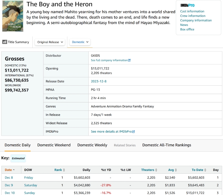Open Domestic All-Time Rankings tab

(x=167, y=145)
